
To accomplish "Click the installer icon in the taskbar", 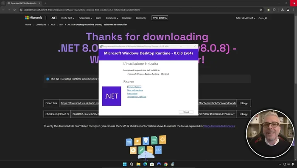I will coord(172,164).
